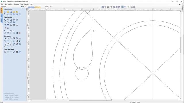Toggle the highlighted view mode icon
The height and width of the screenshot is (103, 184).
(122, 7)
